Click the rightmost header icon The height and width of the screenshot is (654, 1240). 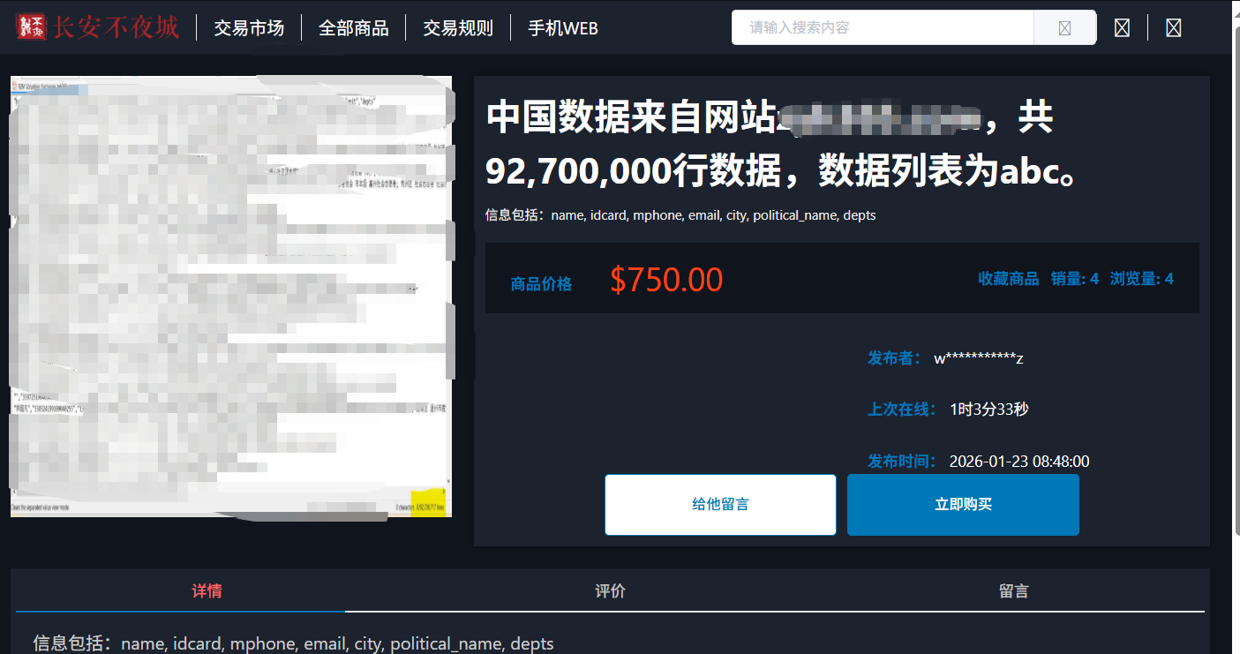coord(1174,28)
